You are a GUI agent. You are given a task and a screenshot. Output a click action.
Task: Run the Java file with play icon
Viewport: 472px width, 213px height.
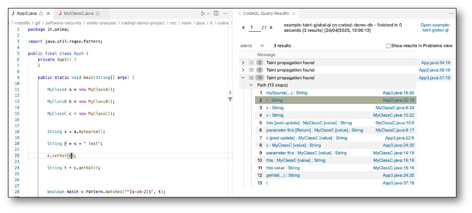202,13
